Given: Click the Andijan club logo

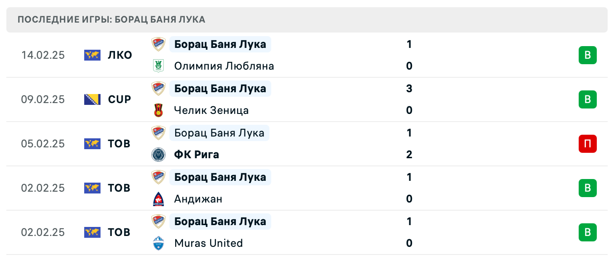Looking at the screenshot, I should coord(158,199).
